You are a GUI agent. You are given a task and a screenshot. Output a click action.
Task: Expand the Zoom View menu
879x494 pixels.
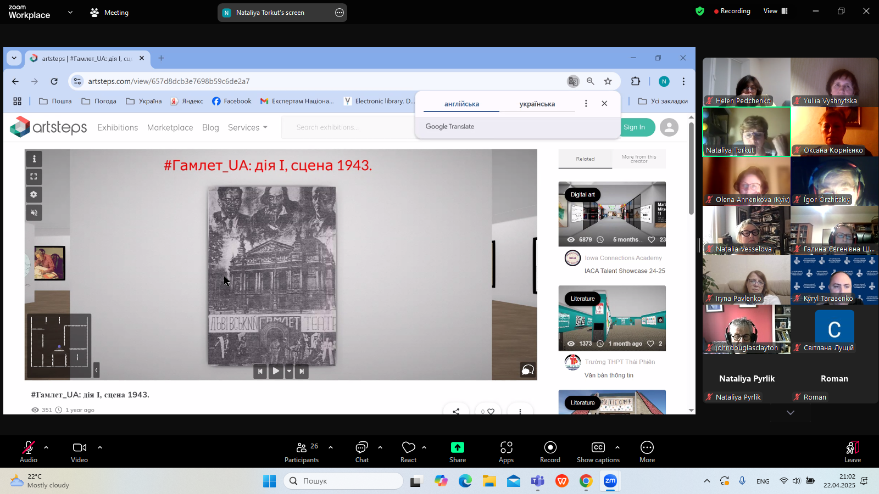[x=775, y=11]
